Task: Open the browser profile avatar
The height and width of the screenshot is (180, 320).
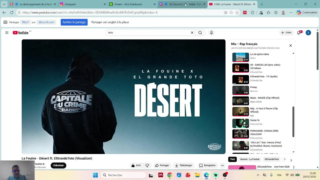Action: point(283,12)
